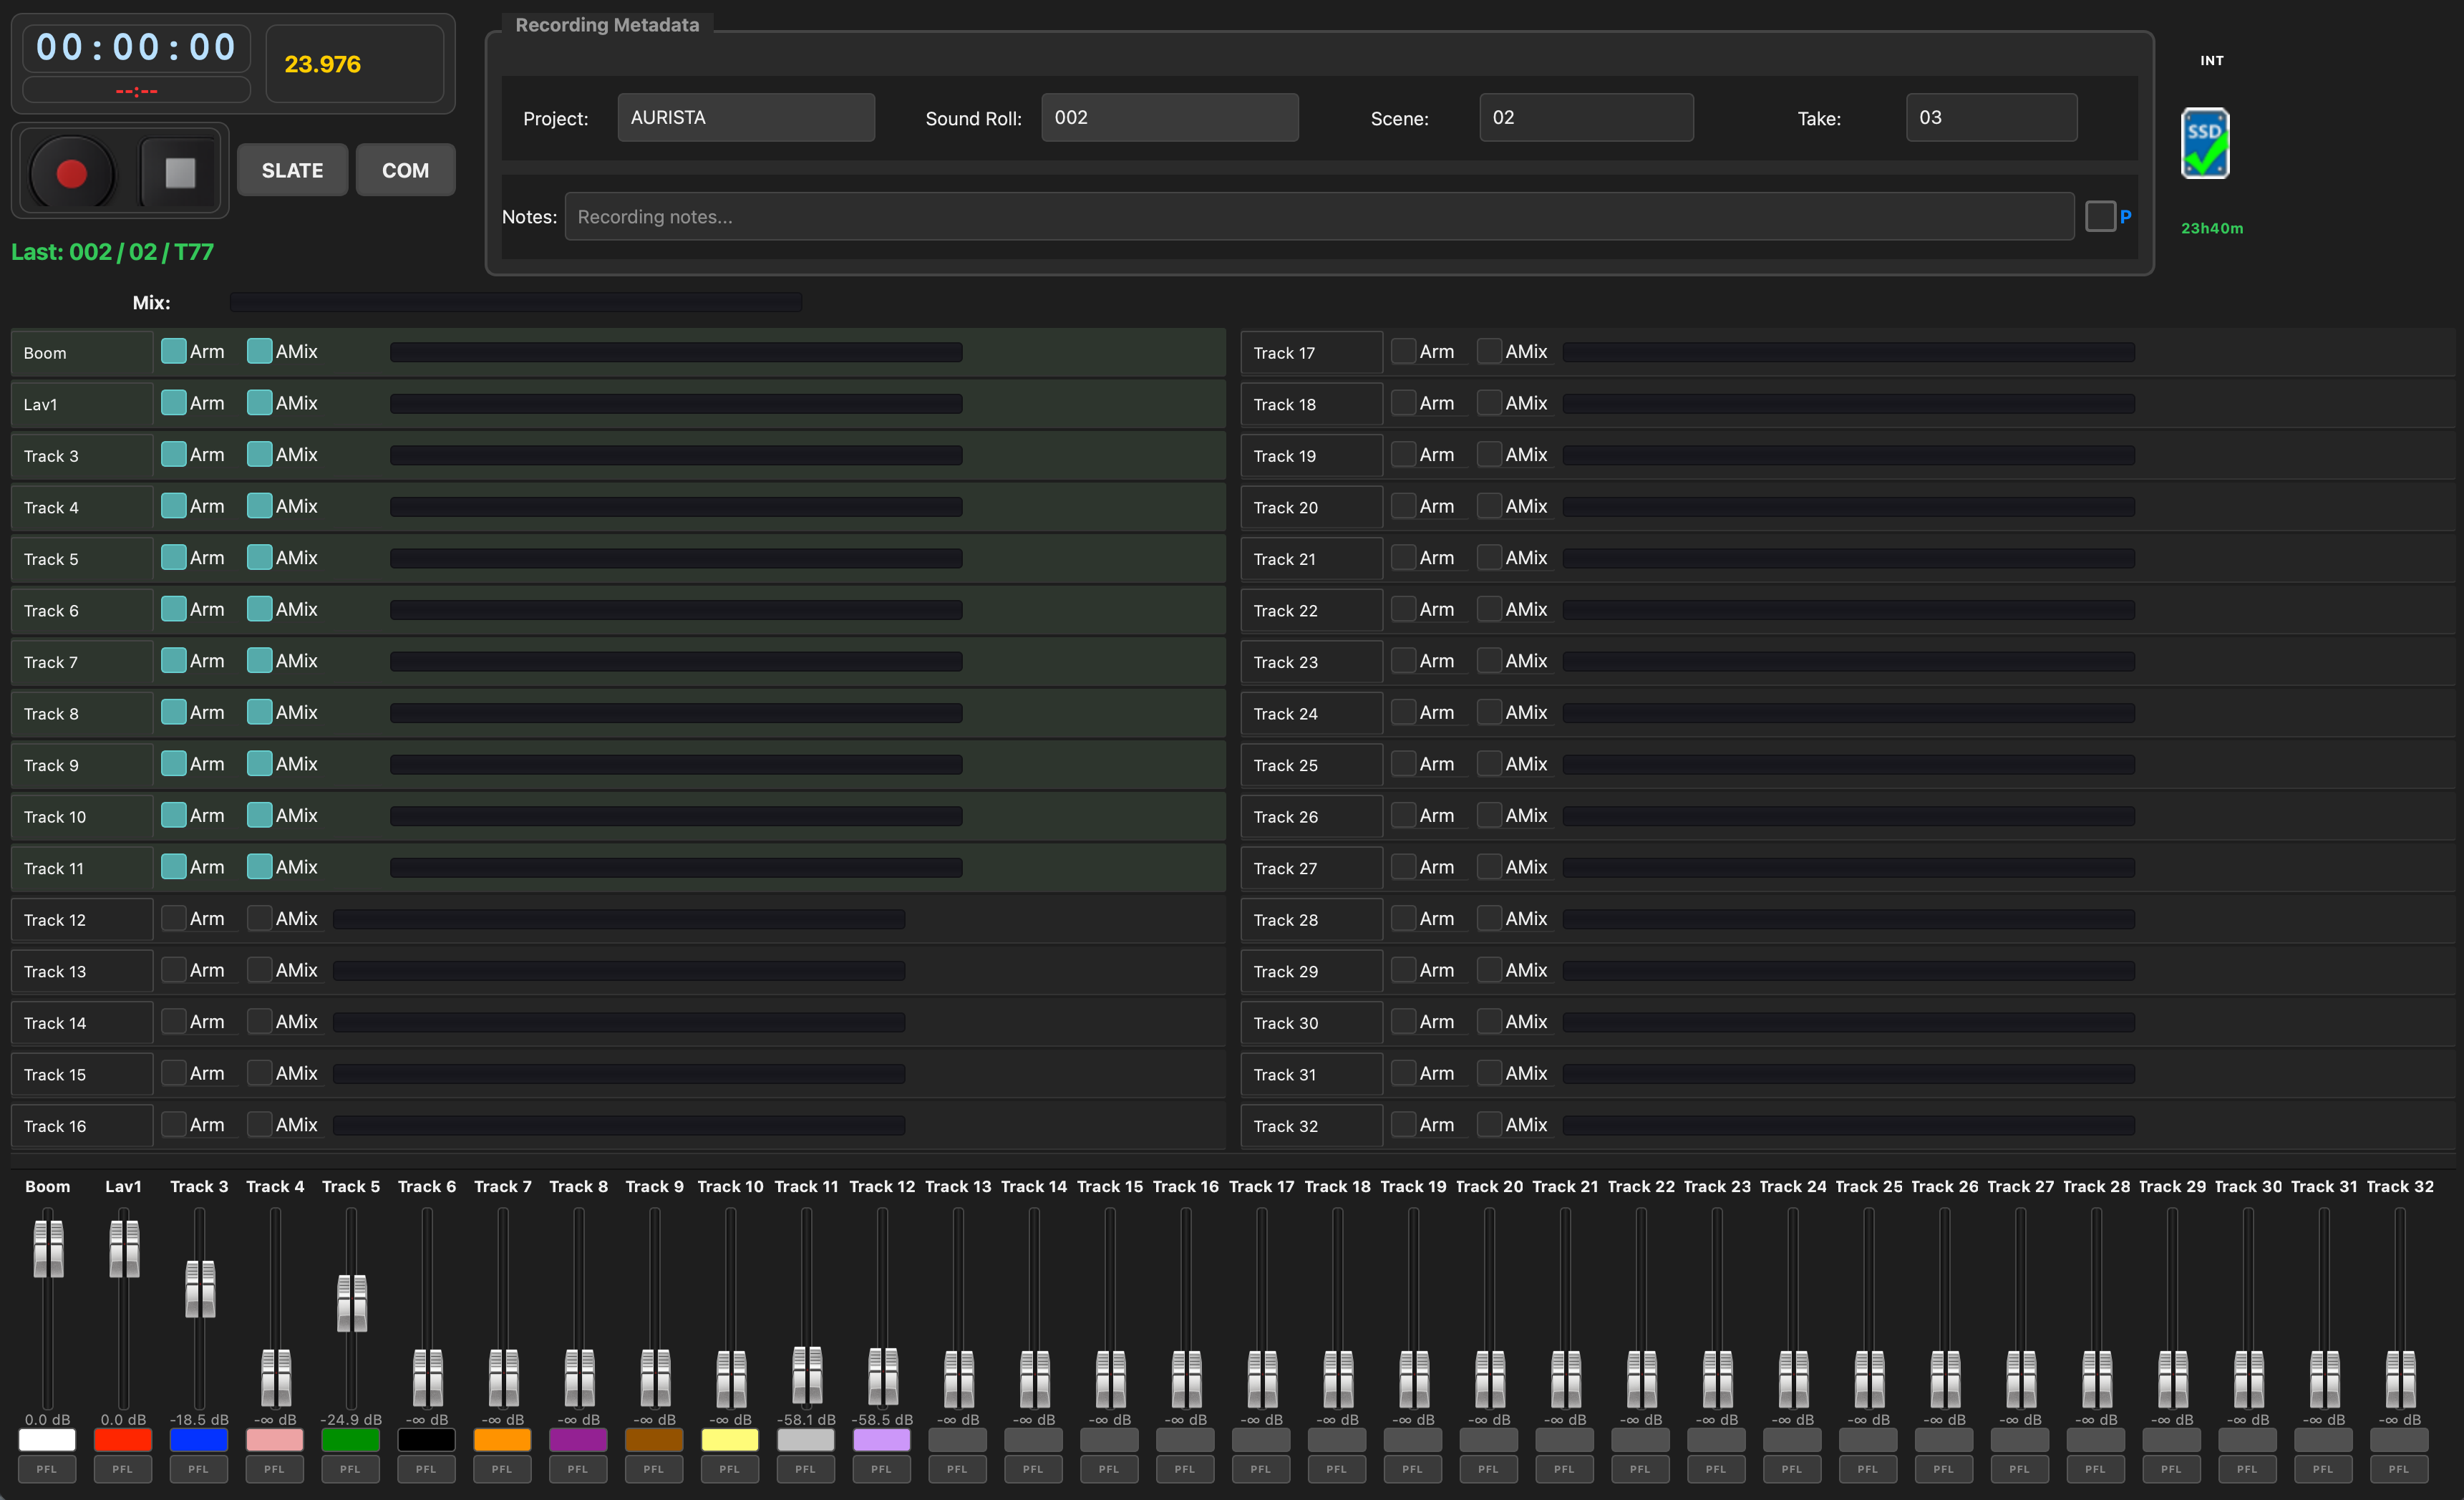Arm Track 12 for recording

click(x=174, y=918)
